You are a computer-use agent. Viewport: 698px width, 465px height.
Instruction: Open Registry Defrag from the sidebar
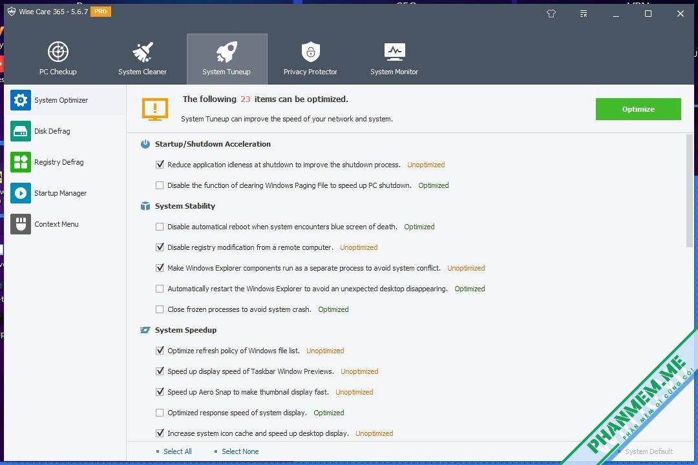pos(65,162)
